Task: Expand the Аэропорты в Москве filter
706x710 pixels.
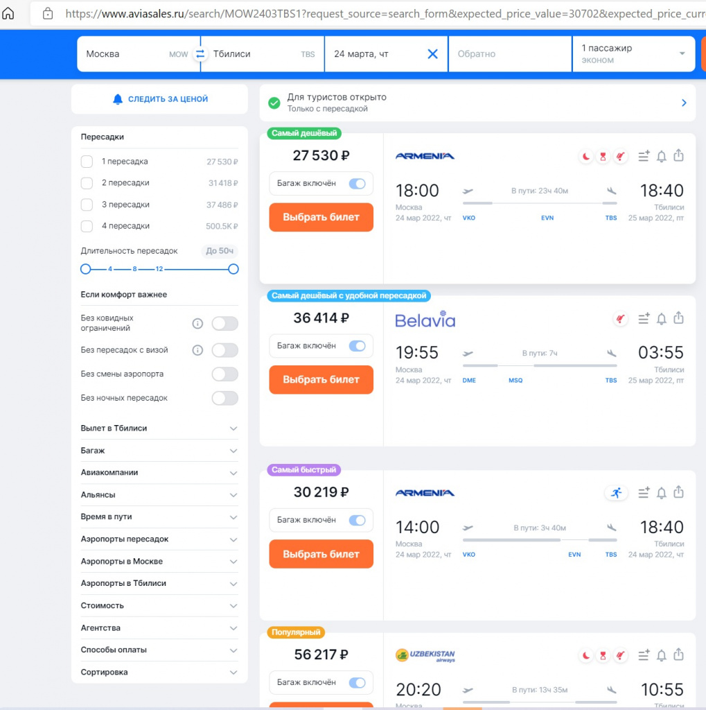Action: (x=159, y=561)
